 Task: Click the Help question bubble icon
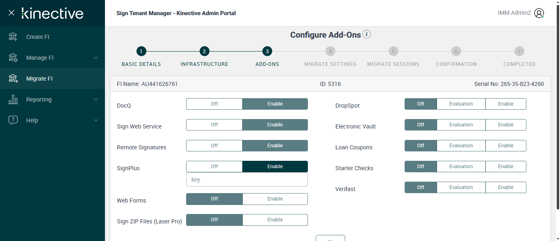pyautogui.click(x=13, y=120)
